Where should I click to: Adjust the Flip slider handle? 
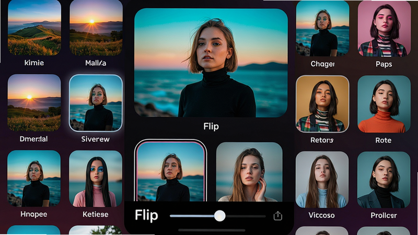pos(219,216)
